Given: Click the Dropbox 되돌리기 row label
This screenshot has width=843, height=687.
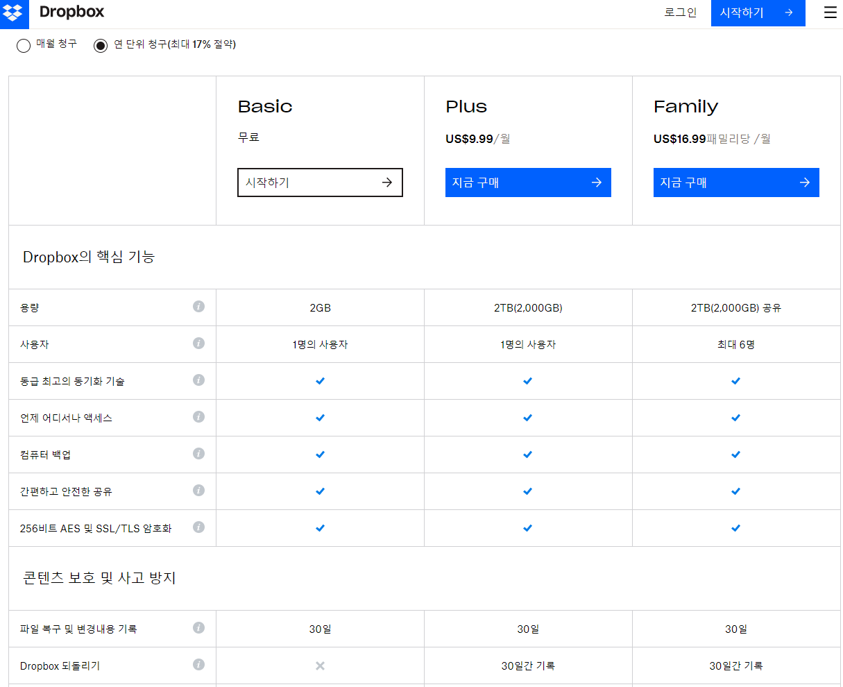Looking at the screenshot, I should tap(60, 665).
